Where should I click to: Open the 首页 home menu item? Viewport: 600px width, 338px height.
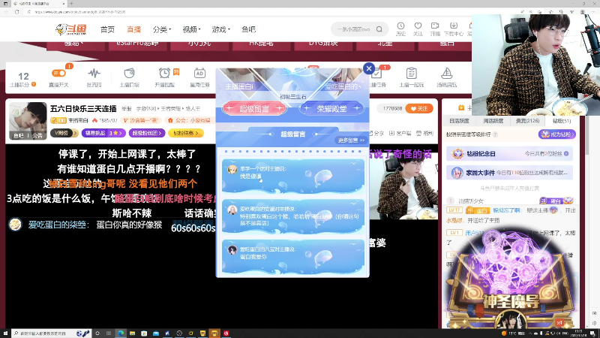point(107,29)
